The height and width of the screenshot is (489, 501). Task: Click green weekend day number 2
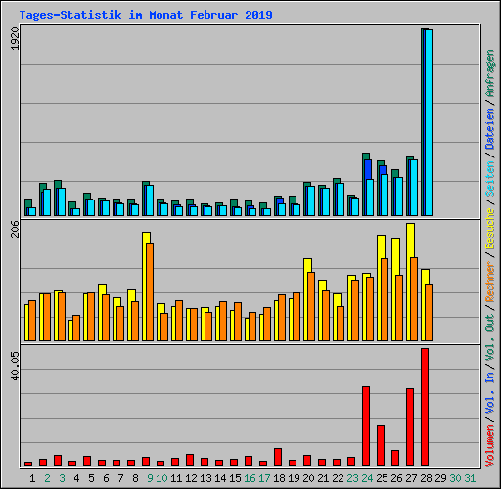click(47, 478)
